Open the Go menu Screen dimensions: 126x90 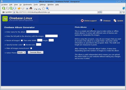click(21, 5)
